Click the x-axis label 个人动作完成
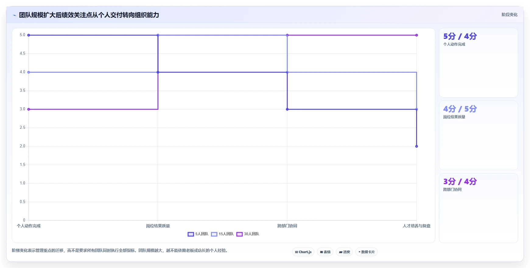Image resolution: width=530 pixels, height=268 pixels. tap(29, 226)
